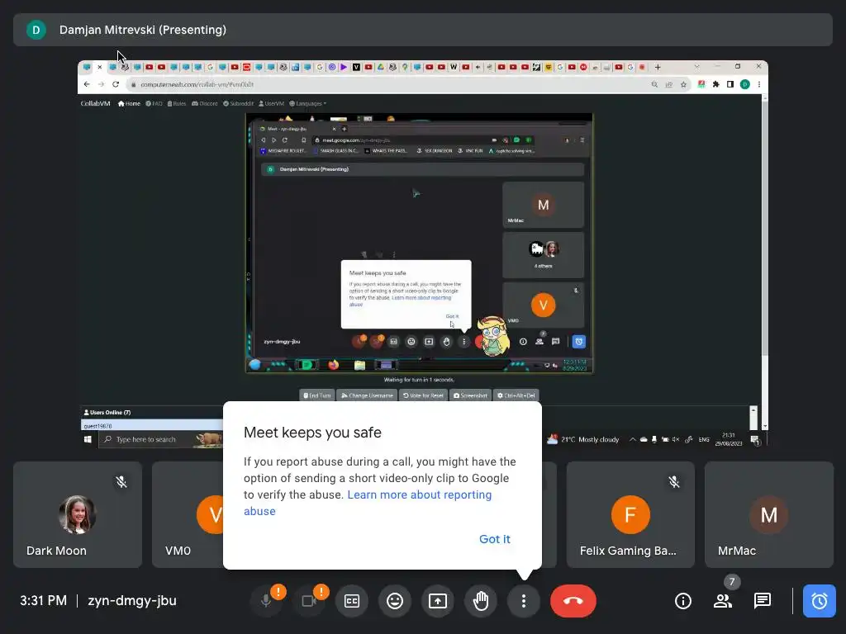The image size is (846, 634).
Task: Click the blue alarm activities icon
Action: pos(819,601)
